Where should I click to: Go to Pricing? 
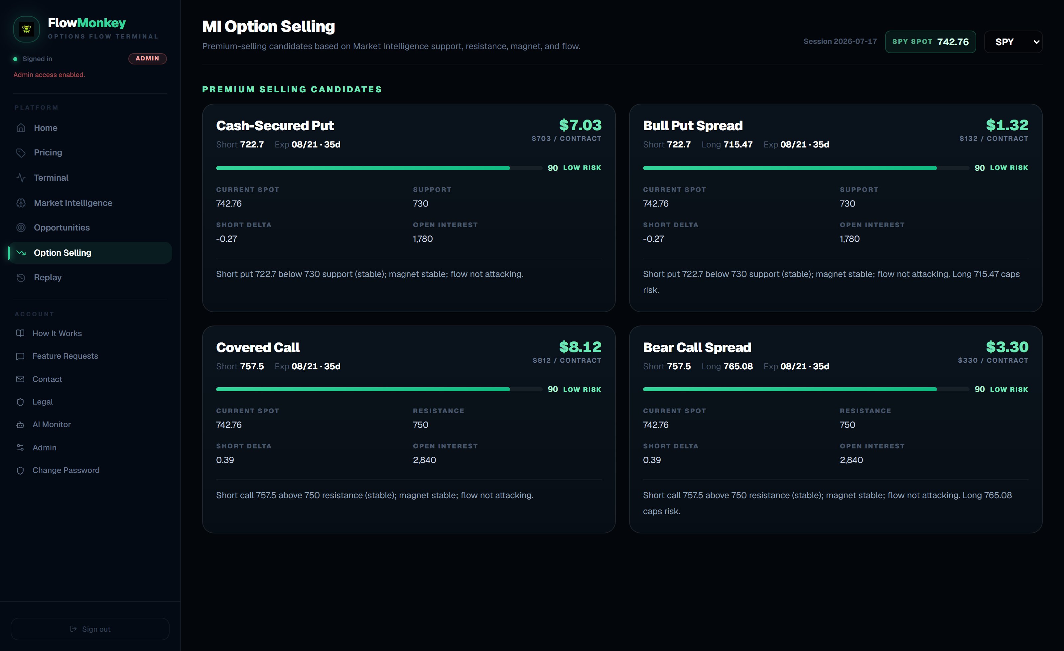pyautogui.click(x=90, y=153)
